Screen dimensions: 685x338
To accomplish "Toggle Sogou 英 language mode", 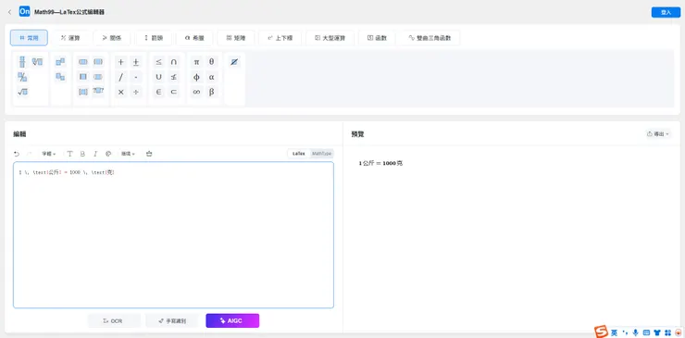I will [x=615, y=332].
